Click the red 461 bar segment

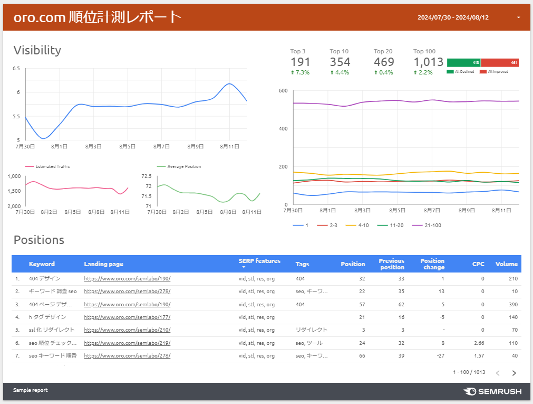pos(500,63)
